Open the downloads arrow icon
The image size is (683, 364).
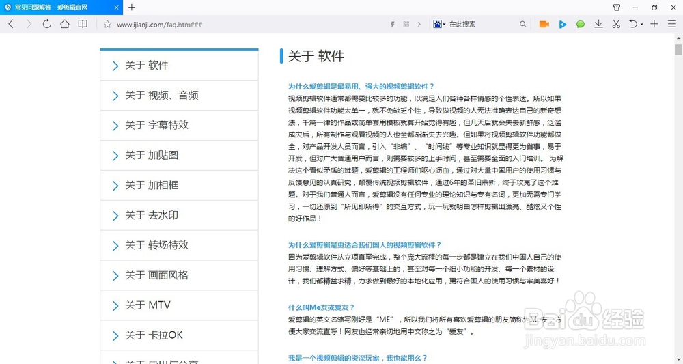click(599, 24)
